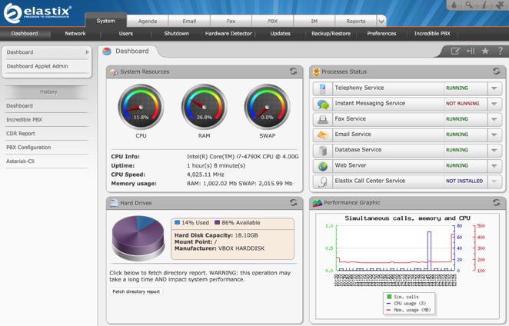509x326 pixels.
Task: Open Users submenu item
Action: tap(126, 33)
